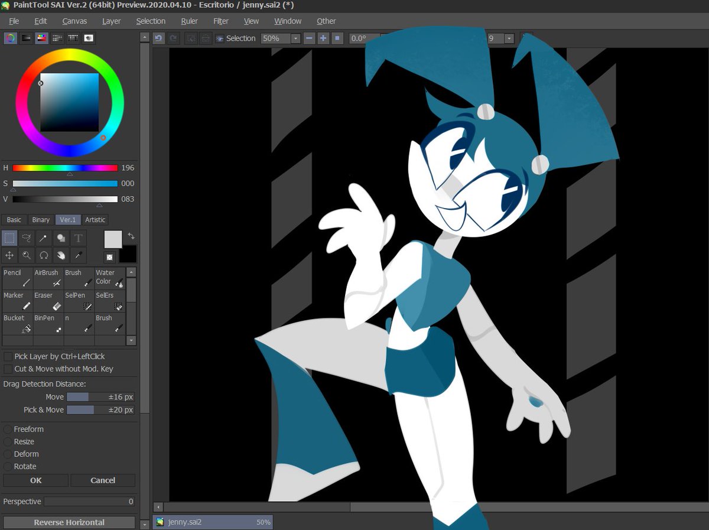The height and width of the screenshot is (530, 709).
Task: Click the Undo arrow in toolbar
Action: pyautogui.click(x=158, y=38)
